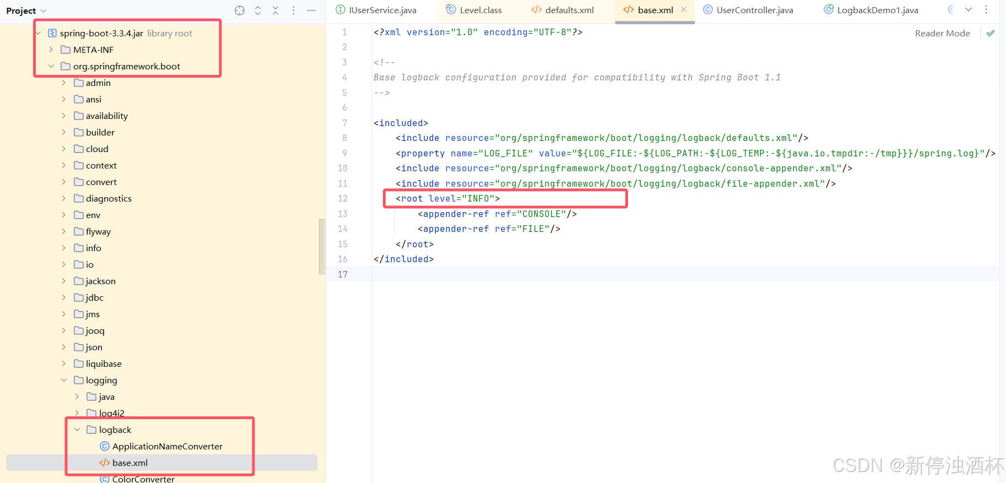
Task: Click the XML icon on defaults.xml tab
Action: [x=536, y=9]
